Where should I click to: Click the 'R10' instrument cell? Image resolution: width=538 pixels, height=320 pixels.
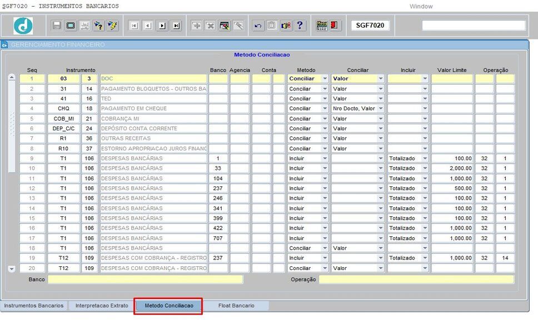coord(63,149)
